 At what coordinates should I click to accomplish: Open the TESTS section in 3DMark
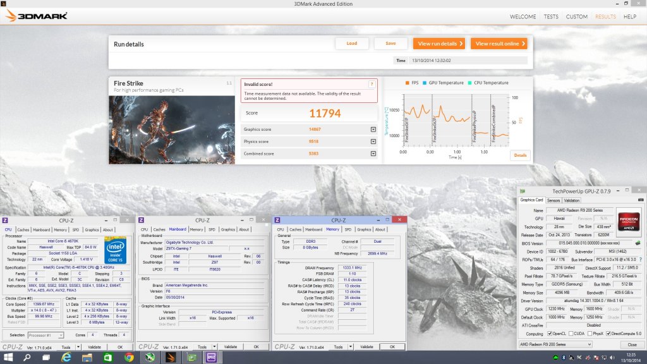(551, 17)
